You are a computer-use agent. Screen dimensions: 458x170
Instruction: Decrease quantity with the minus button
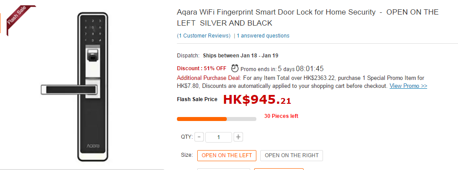pyautogui.click(x=199, y=137)
